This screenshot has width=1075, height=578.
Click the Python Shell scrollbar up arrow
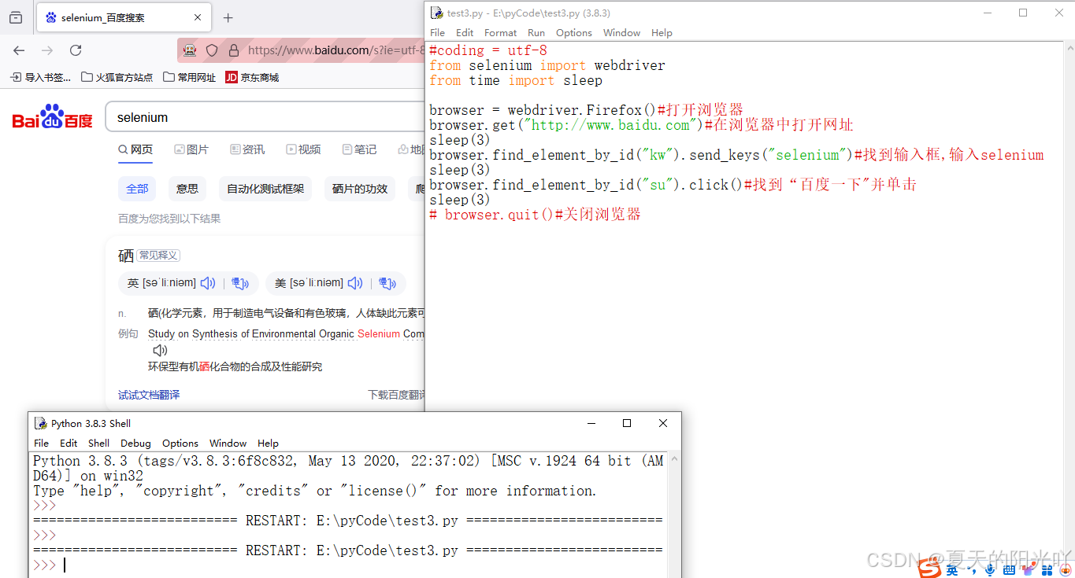pos(674,458)
